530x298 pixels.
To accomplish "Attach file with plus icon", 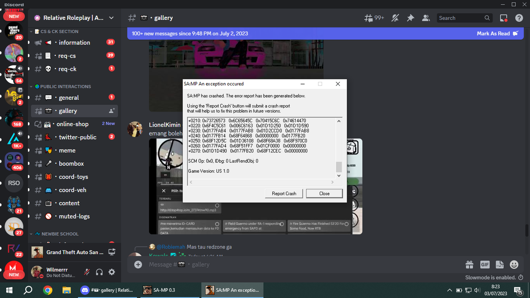I will pyautogui.click(x=138, y=264).
